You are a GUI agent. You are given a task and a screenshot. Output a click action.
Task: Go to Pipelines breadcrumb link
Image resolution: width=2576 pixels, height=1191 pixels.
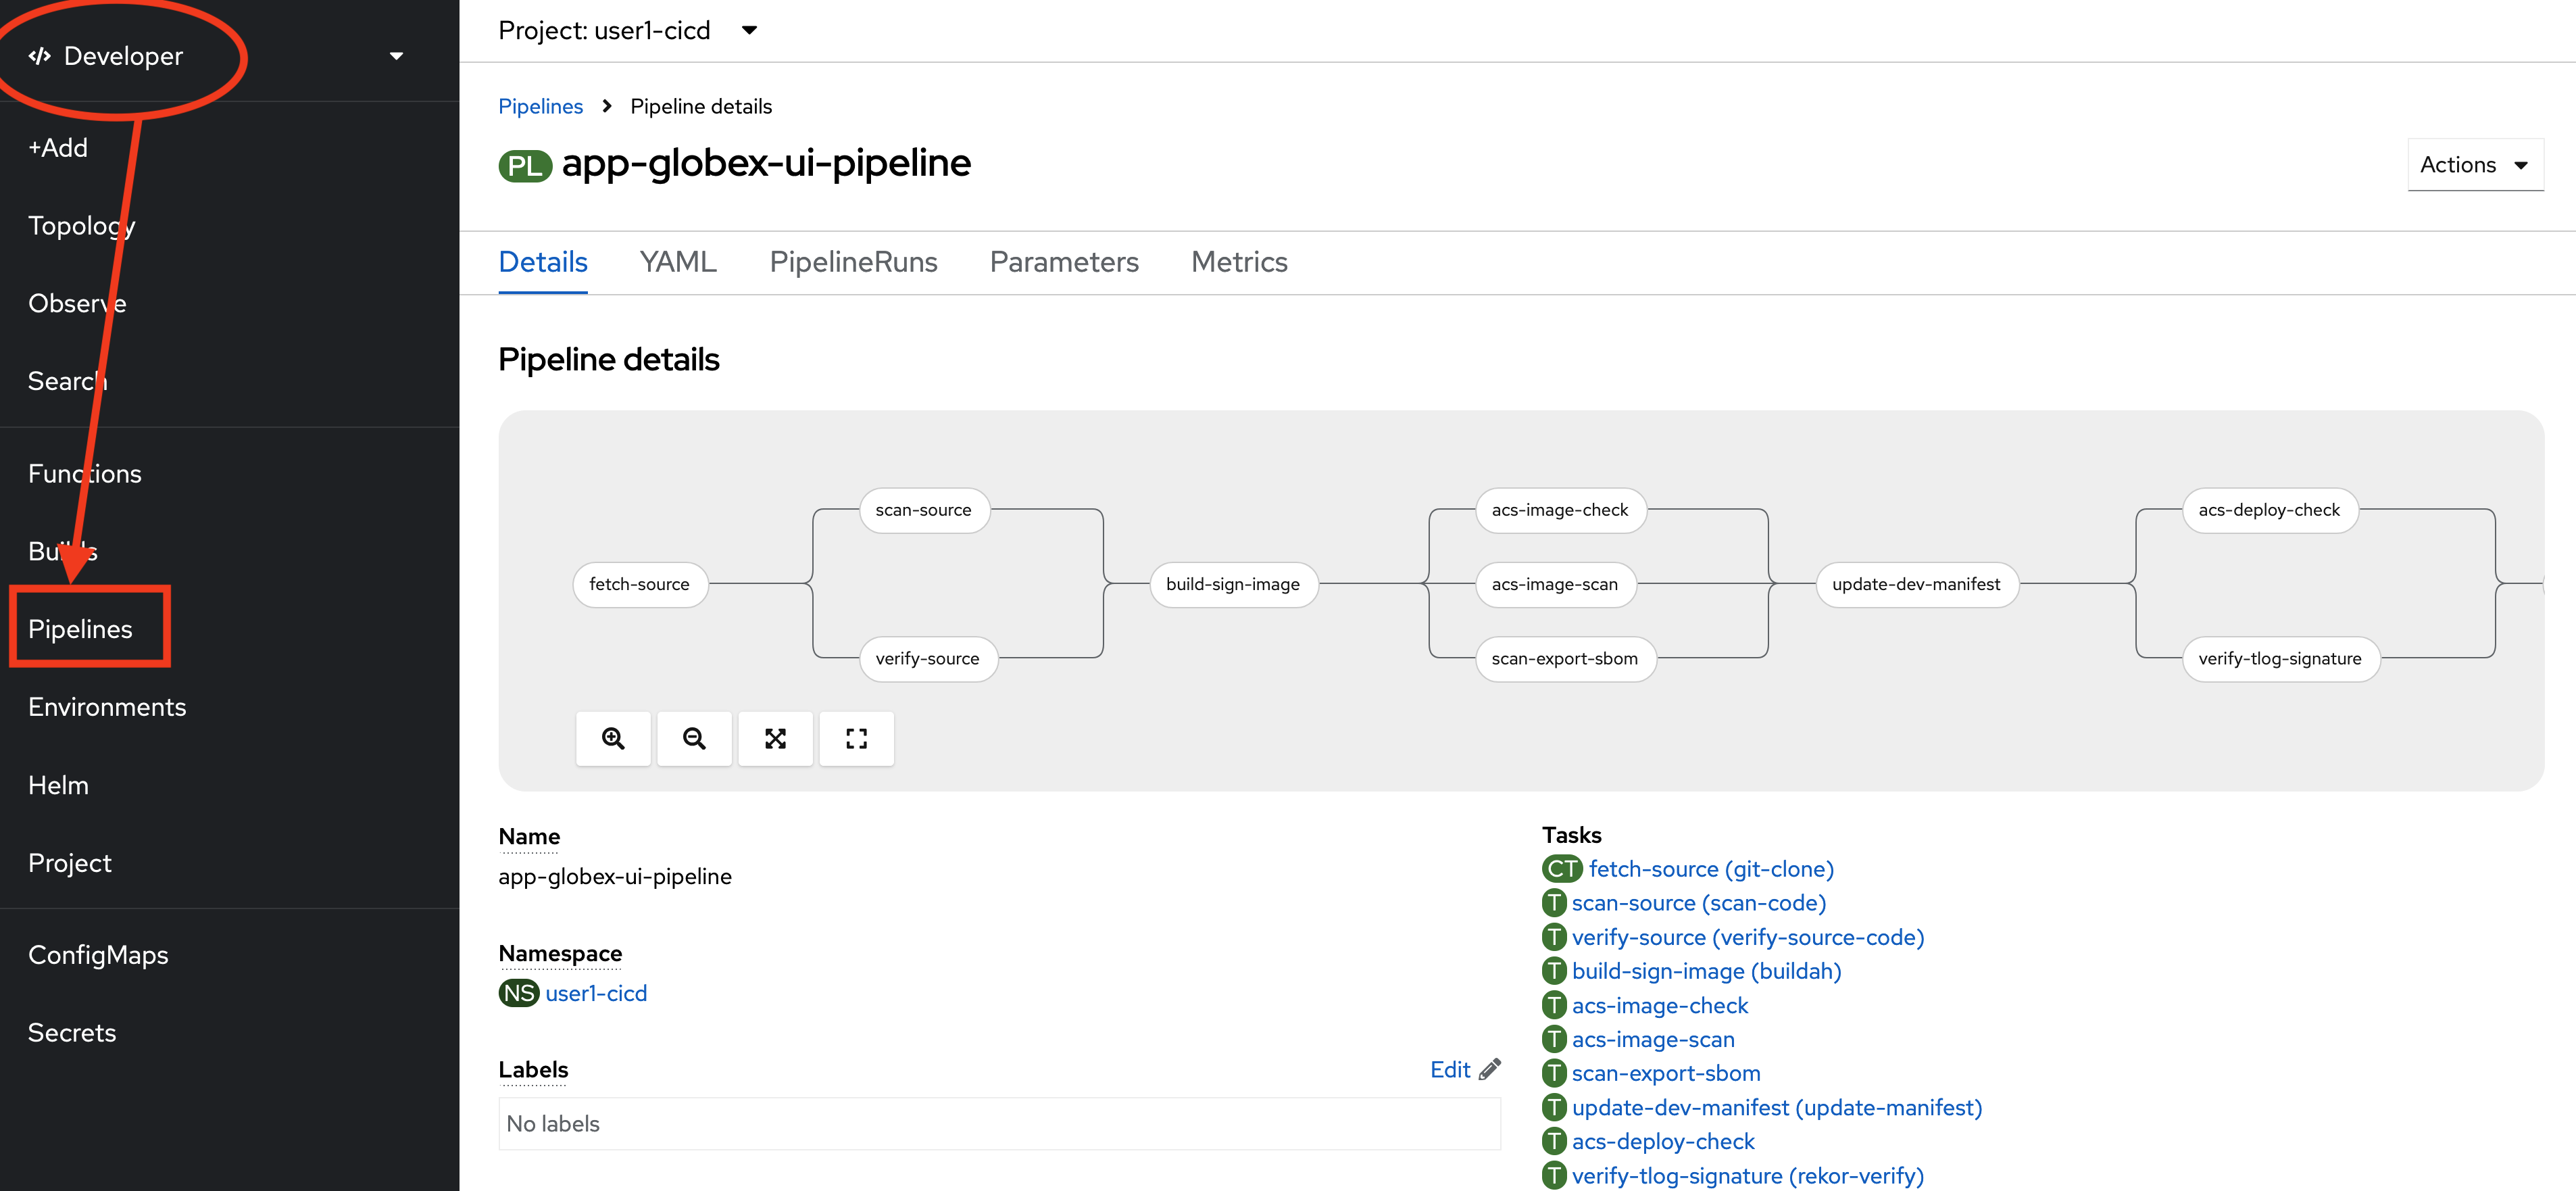(540, 106)
